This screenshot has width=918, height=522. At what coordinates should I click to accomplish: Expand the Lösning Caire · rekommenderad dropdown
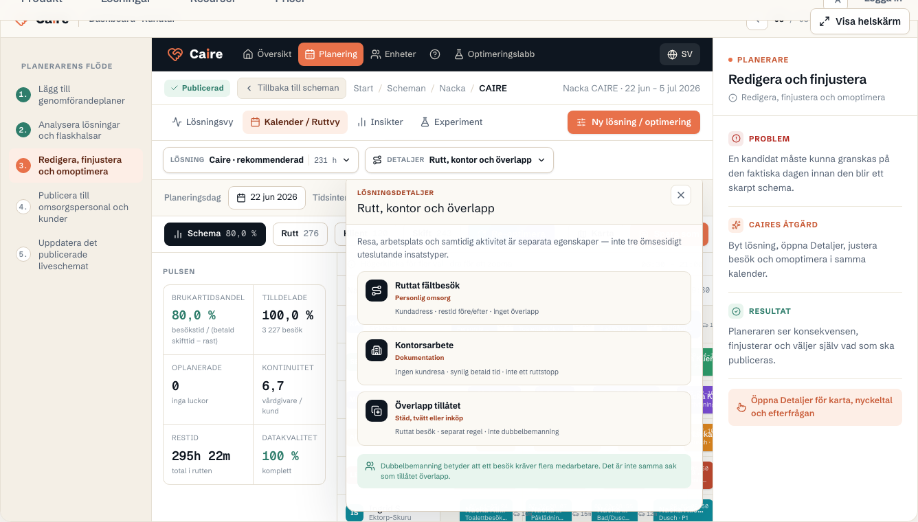point(260,160)
